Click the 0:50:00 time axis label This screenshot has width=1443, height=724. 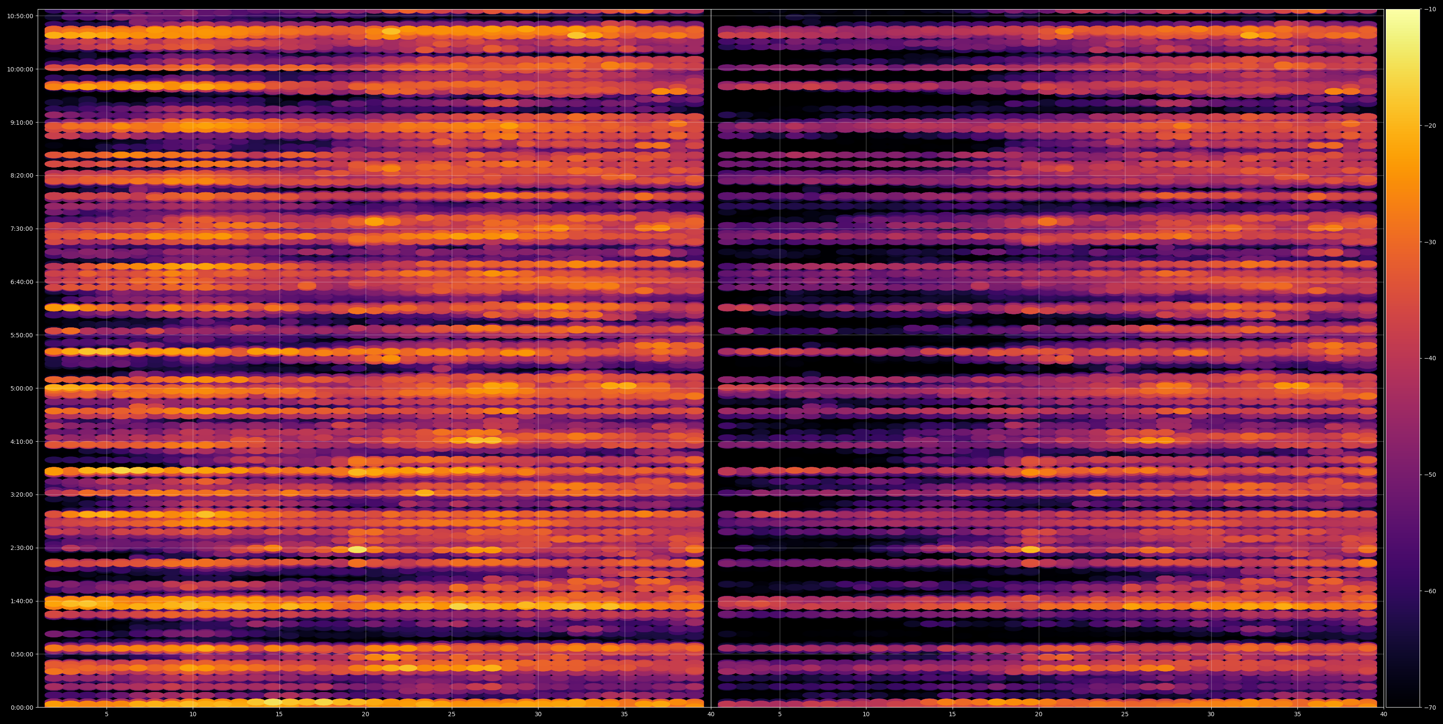tap(23, 654)
